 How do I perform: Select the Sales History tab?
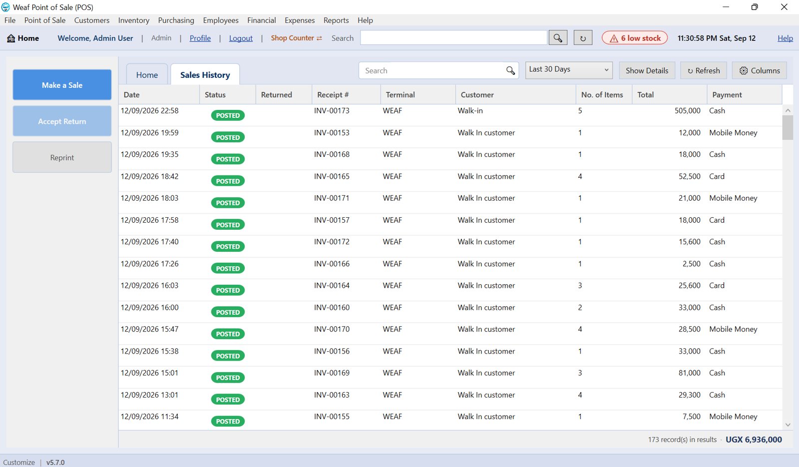click(205, 74)
